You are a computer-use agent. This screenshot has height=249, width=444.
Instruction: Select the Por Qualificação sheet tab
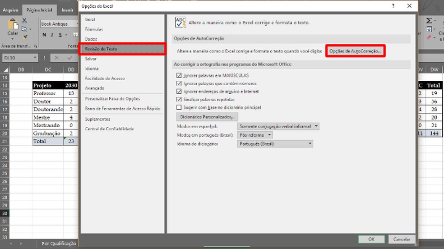[59, 243]
